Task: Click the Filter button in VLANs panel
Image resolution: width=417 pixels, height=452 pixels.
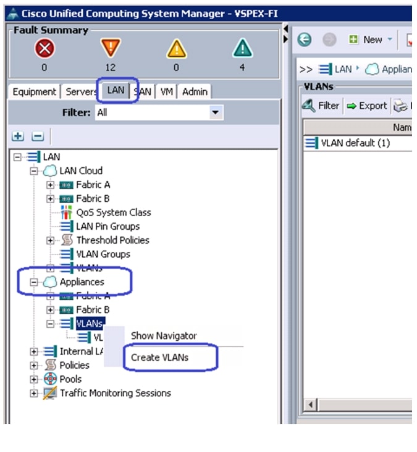Action: [321, 106]
